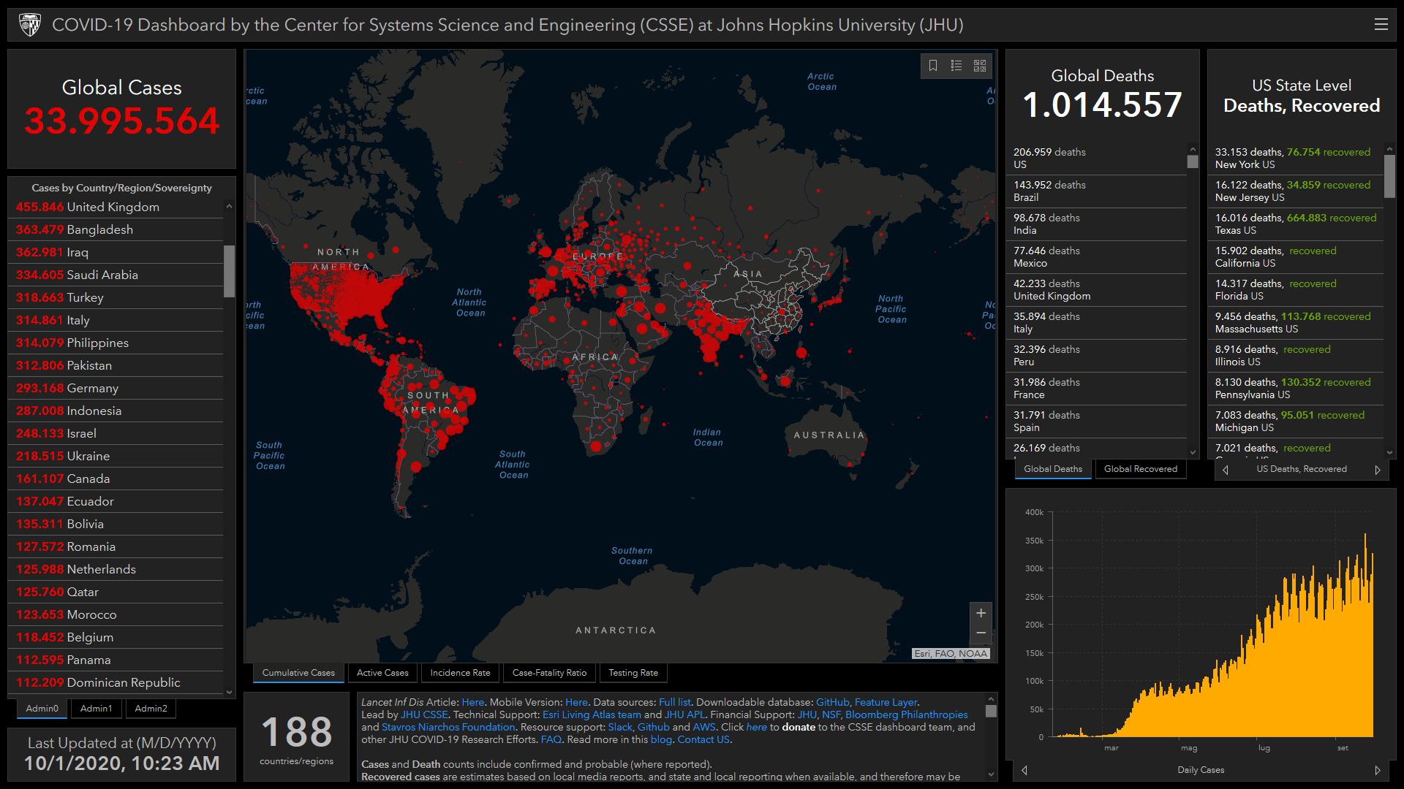Select the Admin2 tab
Viewport: 1404px width, 789px height.
click(151, 709)
